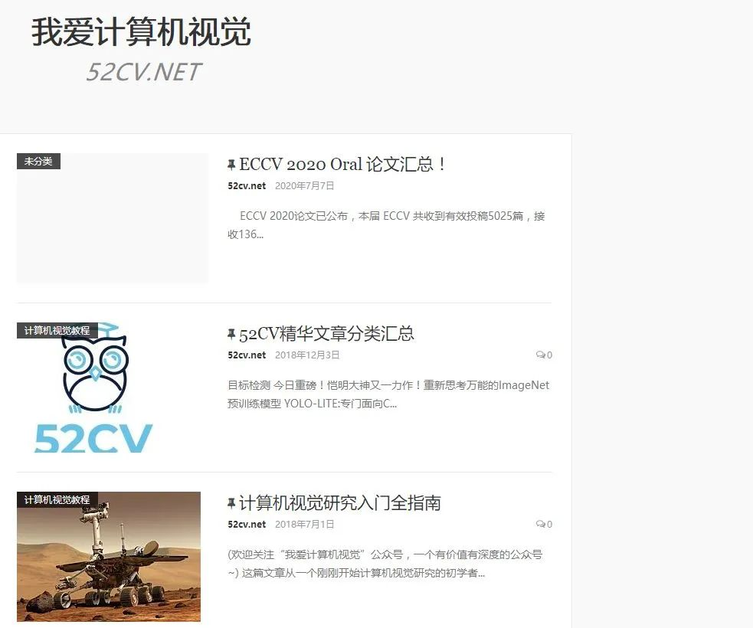
Task: Open blank thumbnail of ECCV 2020 post
Action: tap(113, 218)
